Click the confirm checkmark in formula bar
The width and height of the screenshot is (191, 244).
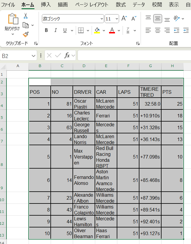58,55
